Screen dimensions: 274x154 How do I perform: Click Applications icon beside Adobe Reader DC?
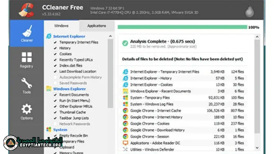tap(125, 143)
